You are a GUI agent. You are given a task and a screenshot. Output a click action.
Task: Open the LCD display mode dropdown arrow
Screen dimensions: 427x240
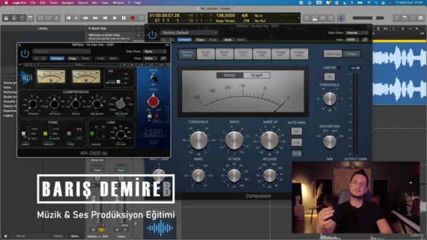click(299, 18)
